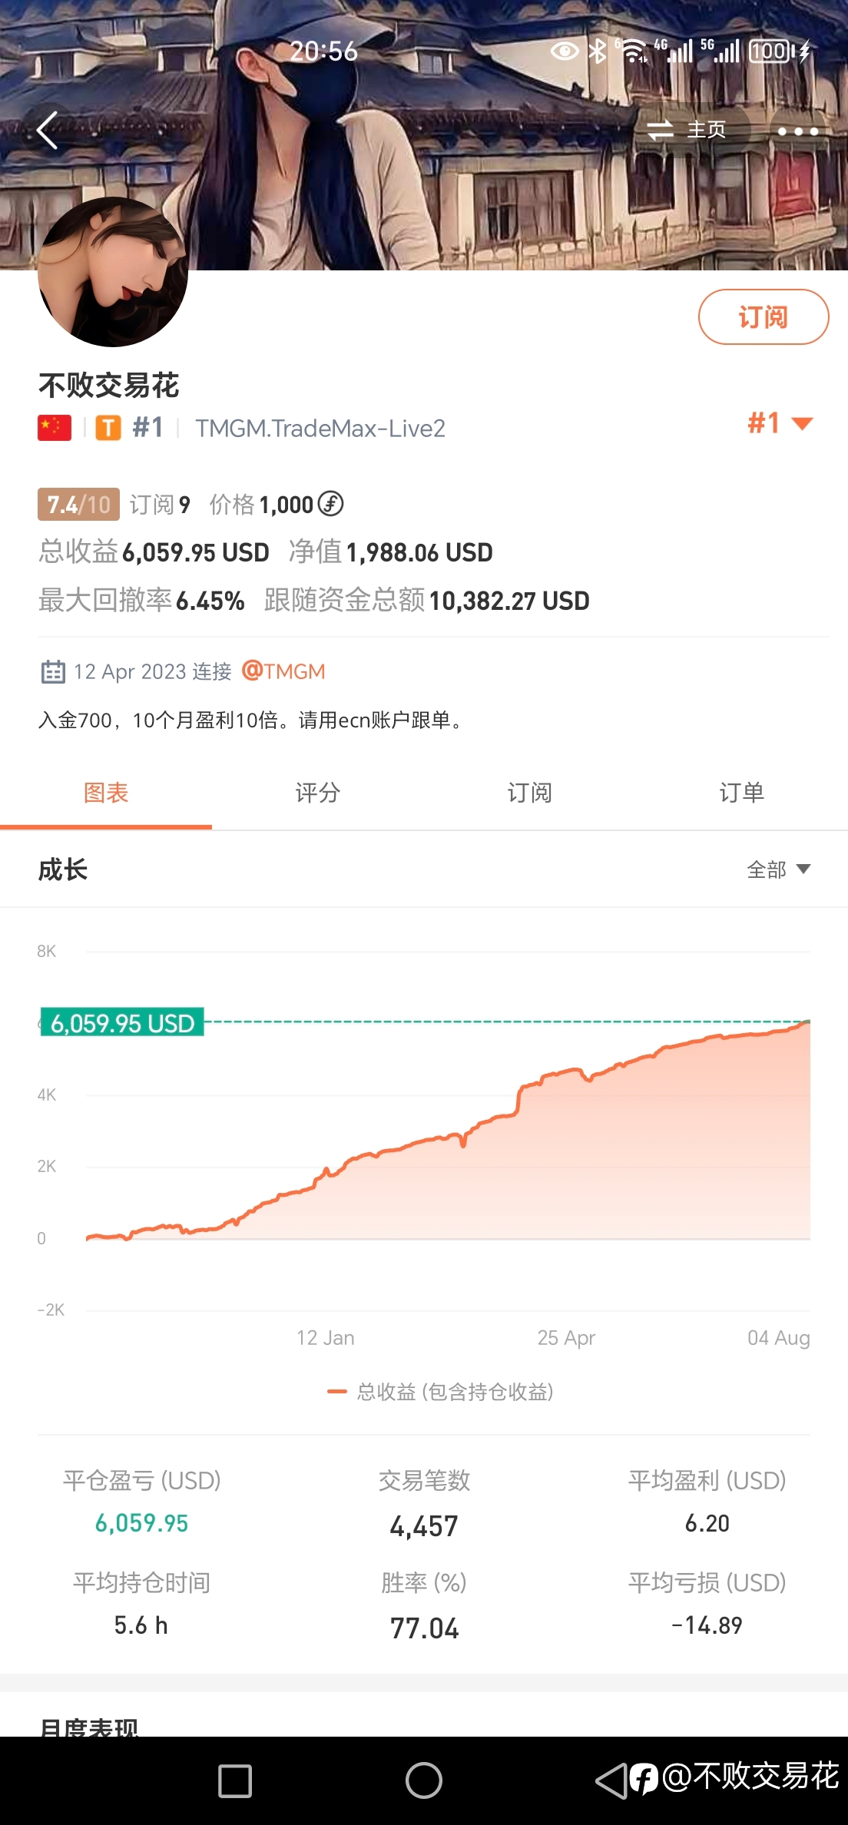Tap the price coin icon beside 1,000
The image size is (848, 1825).
pyautogui.click(x=331, y=504)
